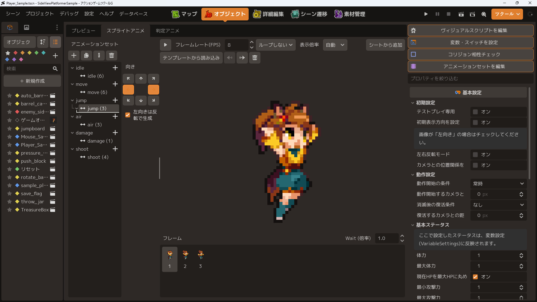This screenshot has height=302, width=537.
Task: Collapse the idle animation group
Action: (x=72, y=68)
